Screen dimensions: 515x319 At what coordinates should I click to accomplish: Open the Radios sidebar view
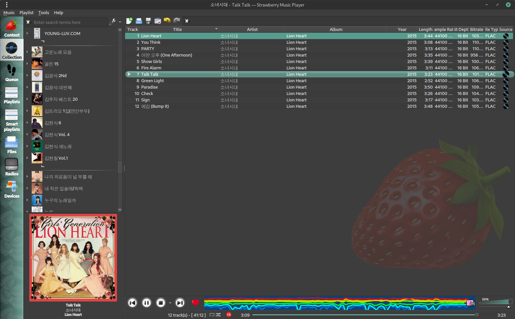[x=11, y=167]
